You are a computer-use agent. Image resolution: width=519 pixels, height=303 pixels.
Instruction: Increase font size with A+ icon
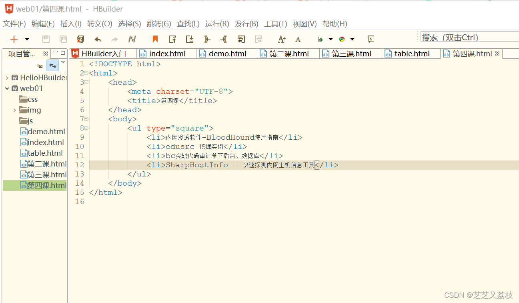(x=282, y=39)
